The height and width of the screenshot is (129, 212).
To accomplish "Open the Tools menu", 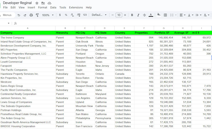I will click(x=63, y=7).
